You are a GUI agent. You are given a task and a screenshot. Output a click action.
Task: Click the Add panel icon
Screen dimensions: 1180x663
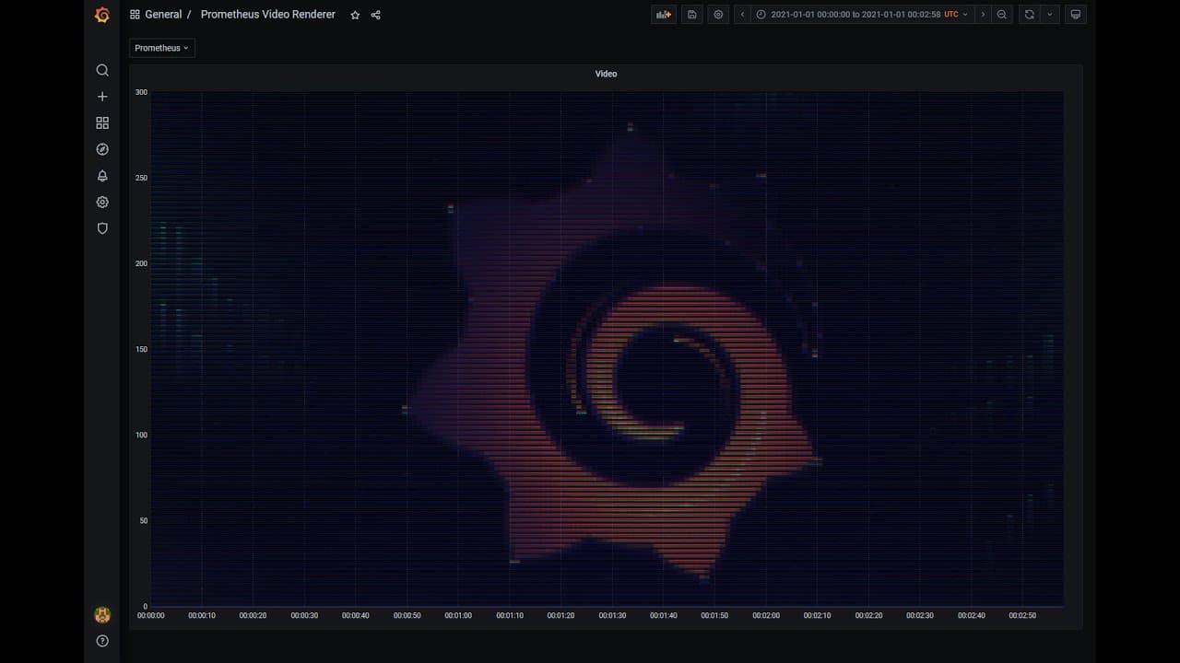click(x=664, y=15)
